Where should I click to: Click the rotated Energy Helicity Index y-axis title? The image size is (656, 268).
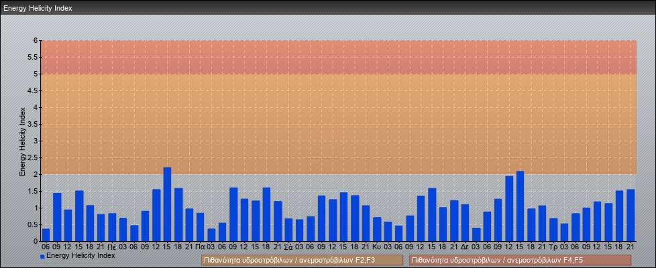pyautogui.click(x=22, y=141)
